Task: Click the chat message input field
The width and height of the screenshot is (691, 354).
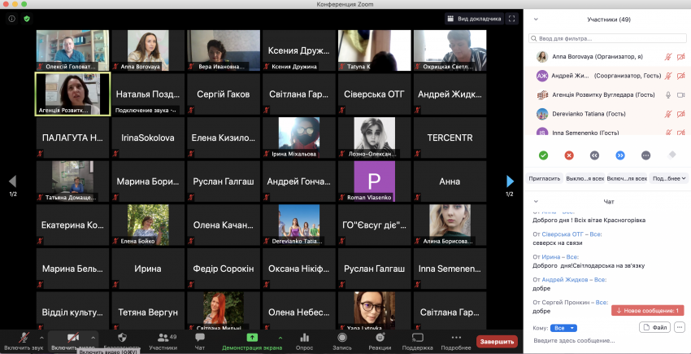Action: [x=606, y=341]
